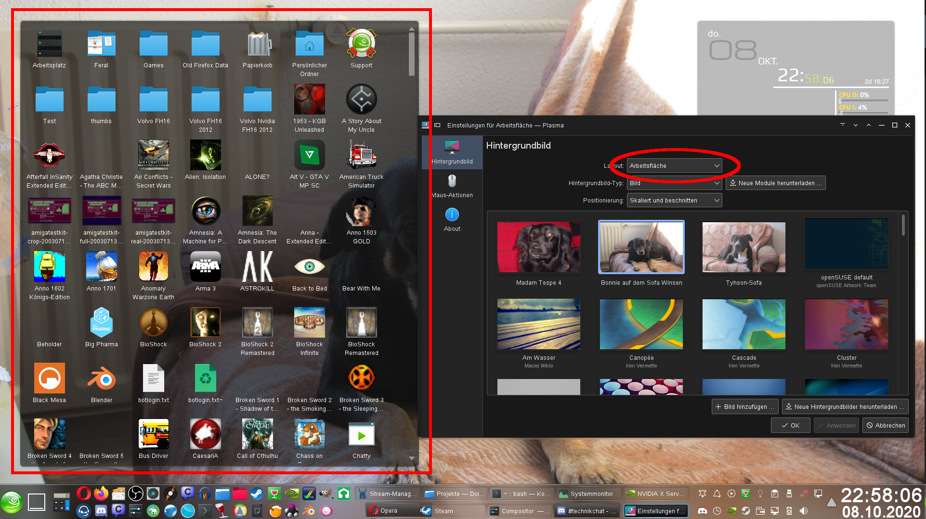Open Firefox from the taskbar

click(101, 493)
